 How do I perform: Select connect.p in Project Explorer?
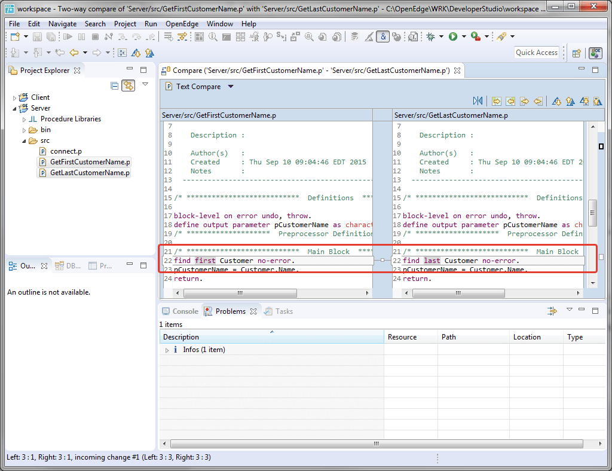(x=62, y=151)
